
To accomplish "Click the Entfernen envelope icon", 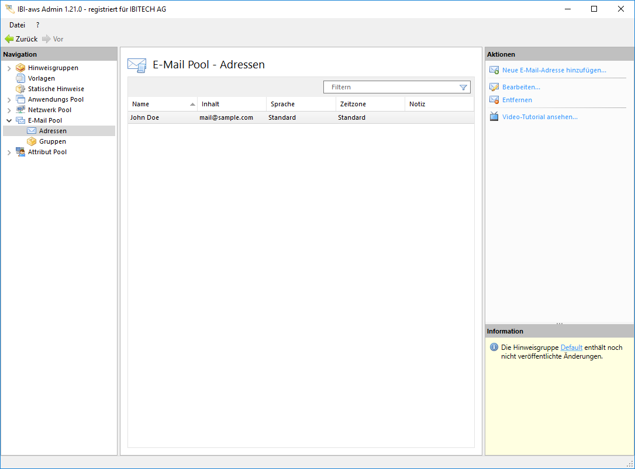I will pos(493,100).
